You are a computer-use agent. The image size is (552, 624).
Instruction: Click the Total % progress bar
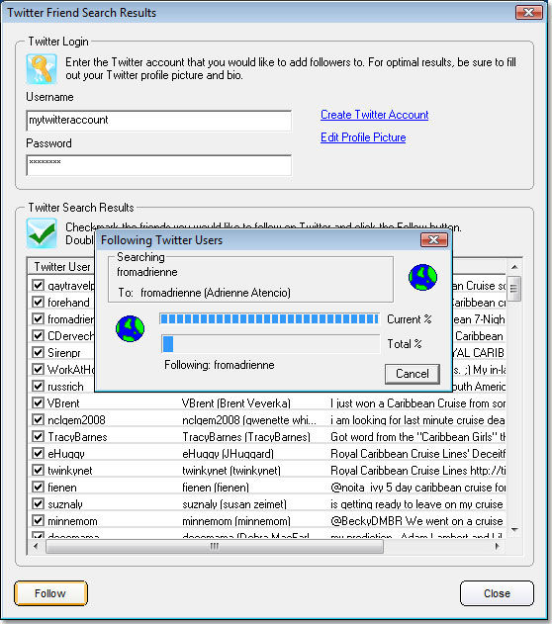(x=271, y=344)
